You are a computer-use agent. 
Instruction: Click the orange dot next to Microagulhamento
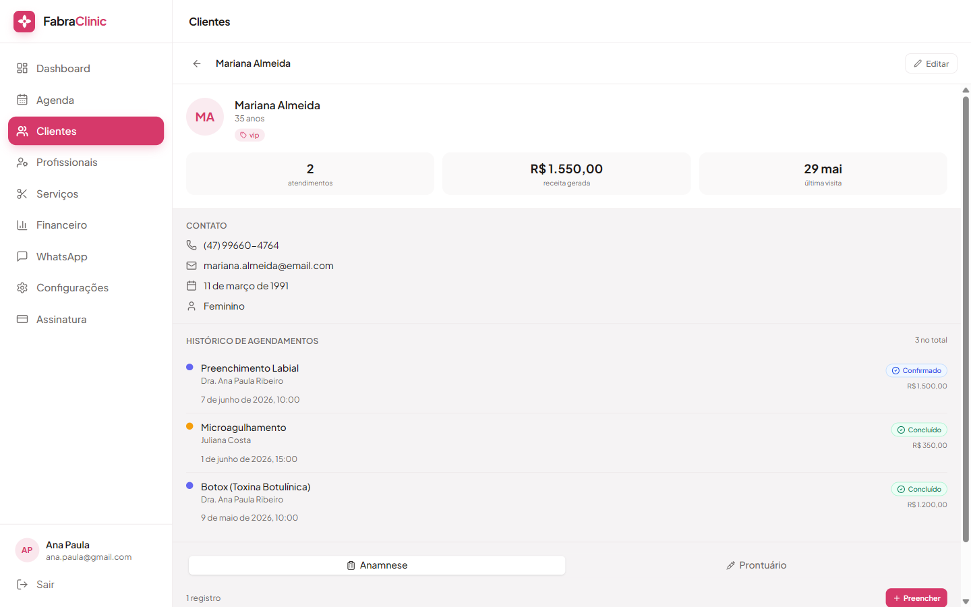point(189,426)
